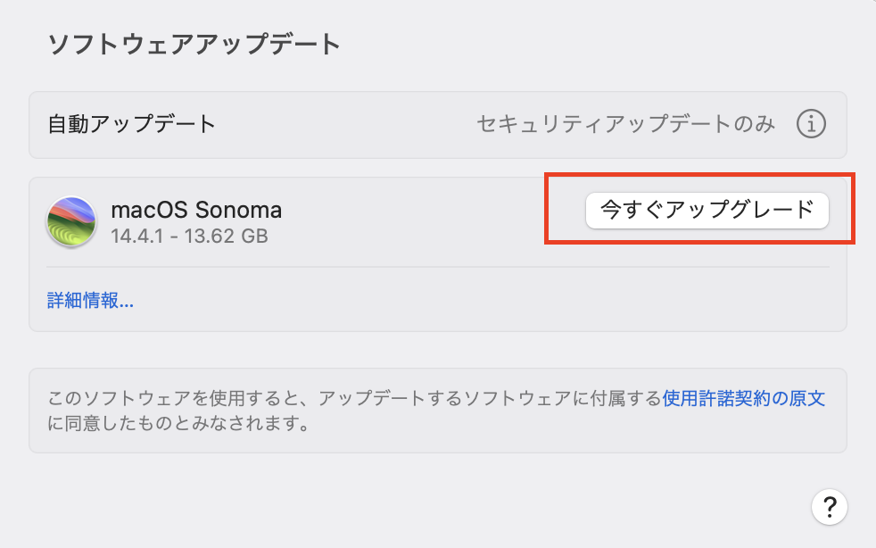This screenshot has width=876, height=548.
Task: Open the 使用許諾契約の原文 link
Action: tap(743, 398)
